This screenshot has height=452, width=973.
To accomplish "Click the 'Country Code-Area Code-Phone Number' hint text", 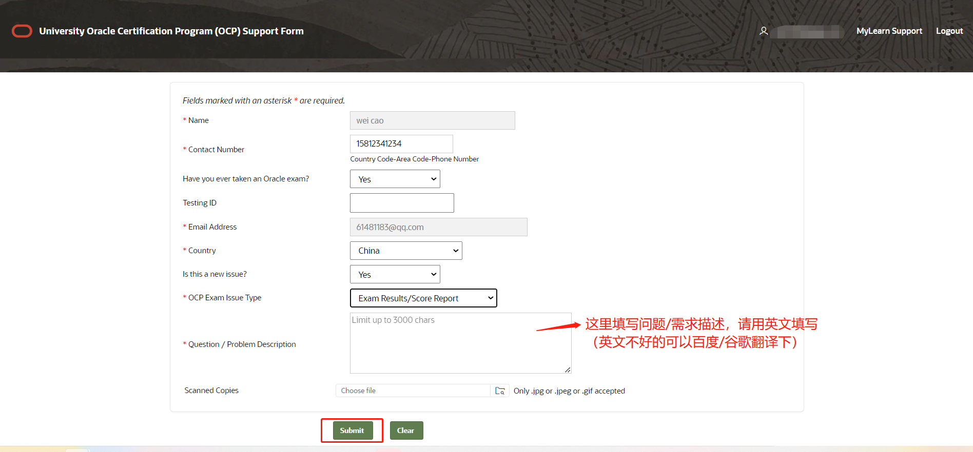I will (x=415, y=159).
